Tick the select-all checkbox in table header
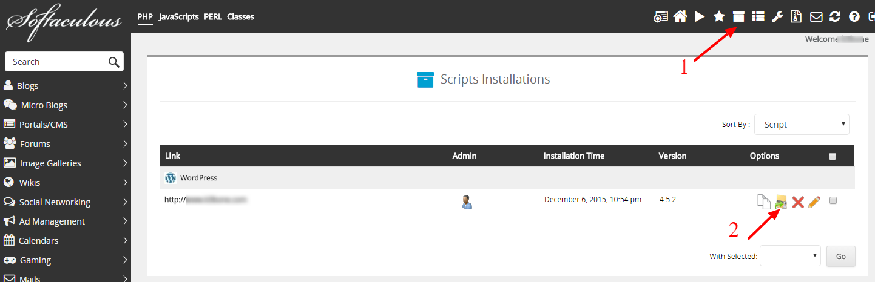Viewport: 875px width, 282px height. [x=833, y=156]
